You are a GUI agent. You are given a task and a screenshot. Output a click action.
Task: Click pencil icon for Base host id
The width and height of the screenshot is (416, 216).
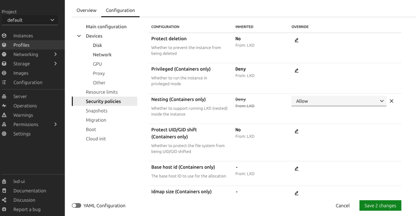(297, 169)
